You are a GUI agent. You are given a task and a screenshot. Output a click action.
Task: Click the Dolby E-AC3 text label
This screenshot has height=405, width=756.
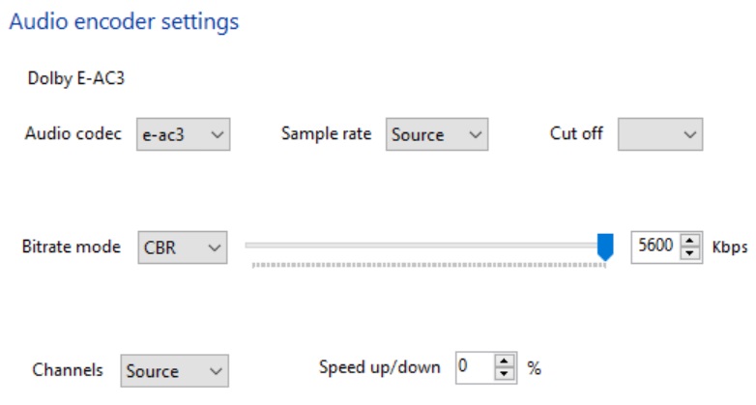pos(76,78)
